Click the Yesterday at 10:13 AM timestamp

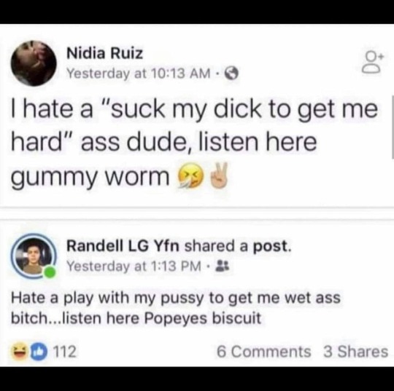tap(139, 74)
